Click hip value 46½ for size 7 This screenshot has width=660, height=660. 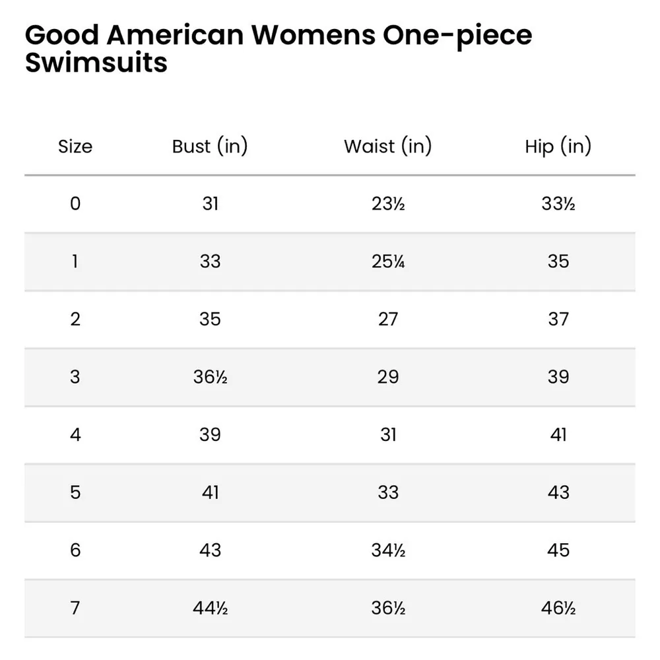click(558, 608)
